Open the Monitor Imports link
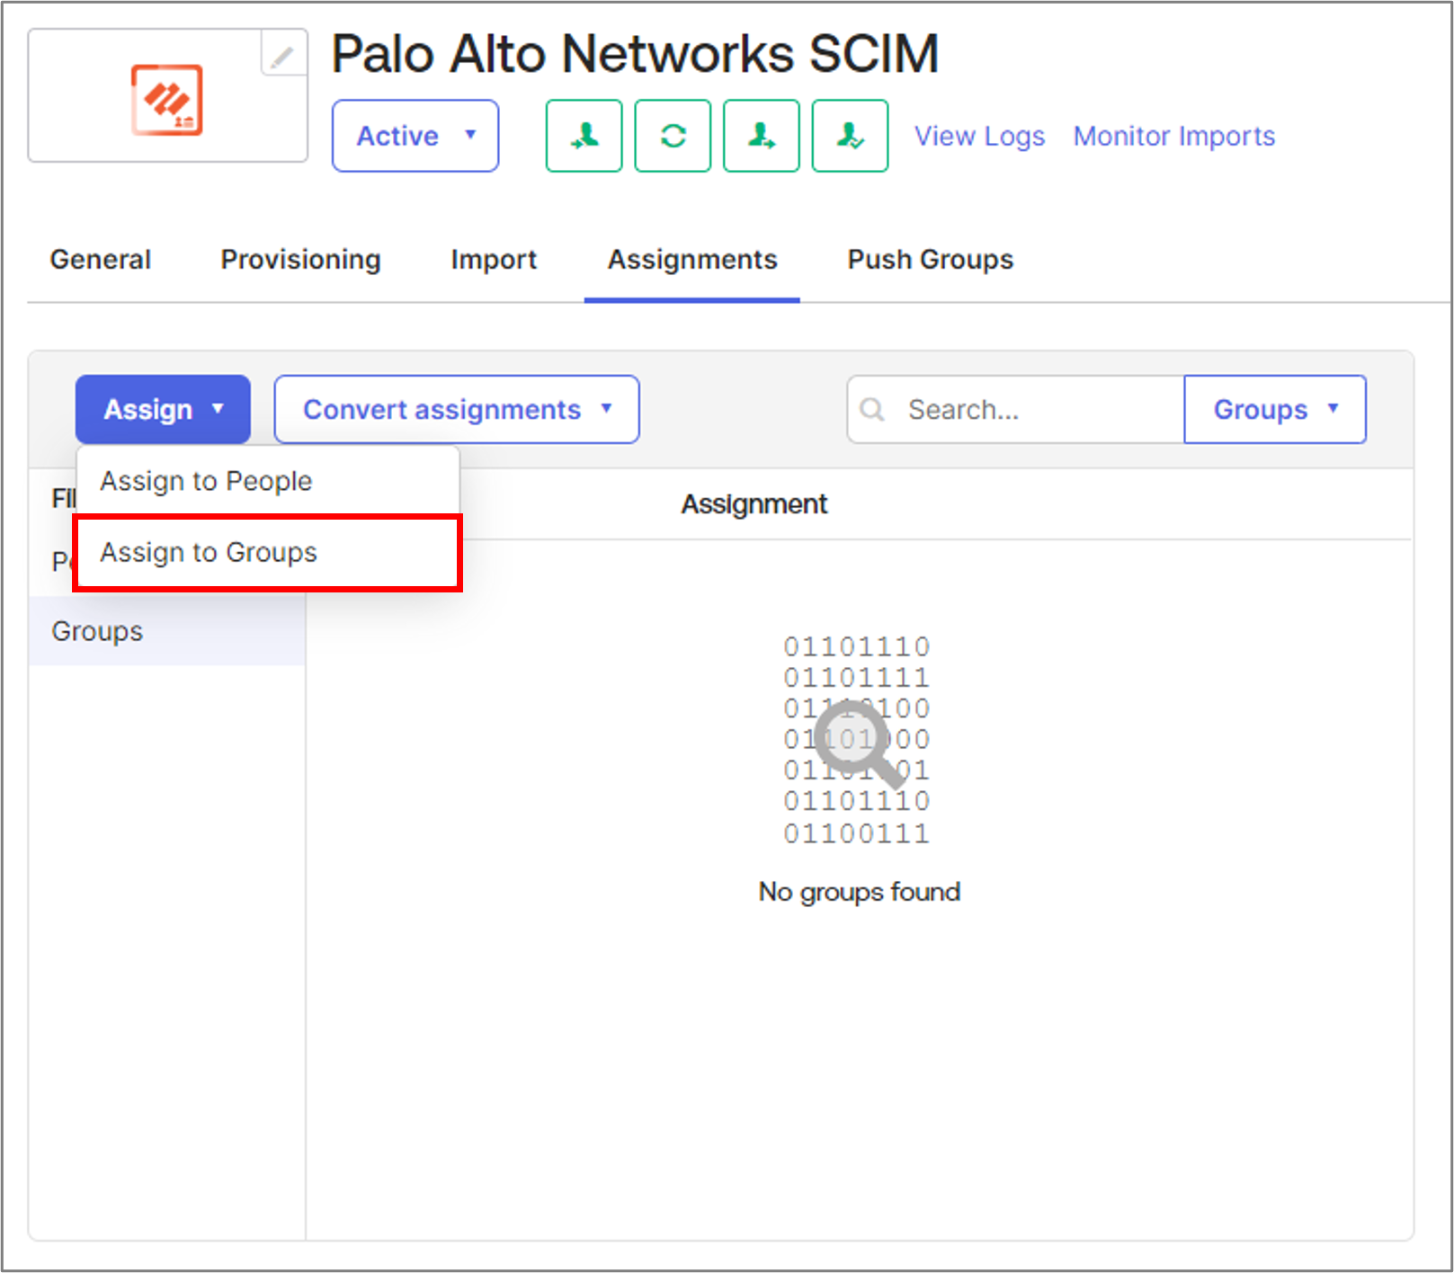Viewport: 1454px width, 1273px height. tap(1174, 136)
